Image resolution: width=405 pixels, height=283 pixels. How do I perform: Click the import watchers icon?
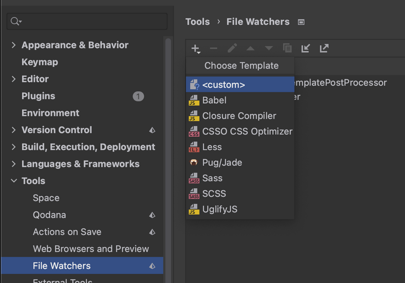point(305,48)
